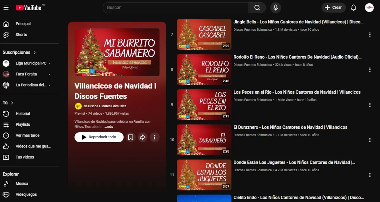Open the hamburger navigation menu
This screenshot has width=380, height=202.
coord(6,7)
